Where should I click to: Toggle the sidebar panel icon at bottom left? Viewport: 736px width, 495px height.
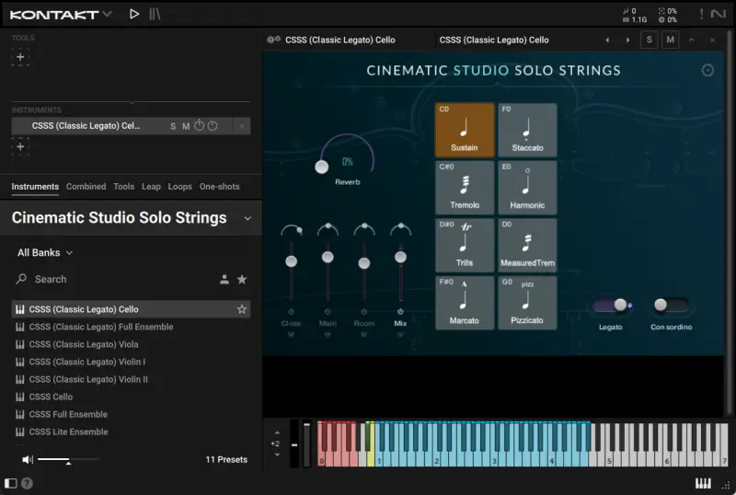coord(10,483)
